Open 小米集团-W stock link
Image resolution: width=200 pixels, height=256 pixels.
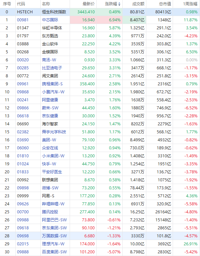tap(53, 156)
